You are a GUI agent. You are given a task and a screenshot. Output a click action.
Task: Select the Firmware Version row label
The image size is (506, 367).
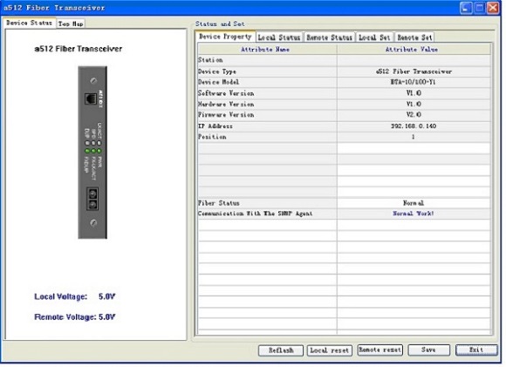point(226,115)
